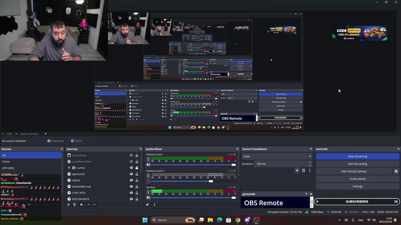401x225 pixels.
Task: Select the scene named Scene
Action: pyautogui.click(x=31, y=162)
